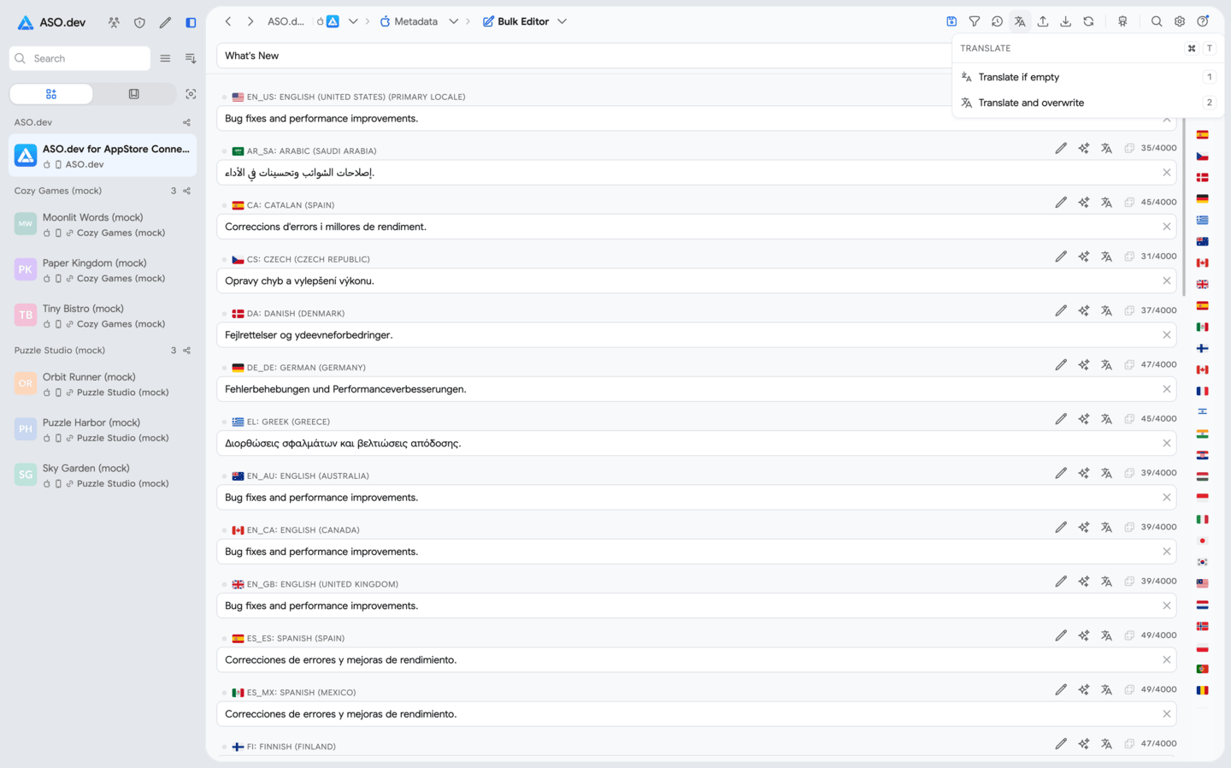This screenshot has width=1231, height=768.
Task: Click the scan focus icon beside sidebar tabs
Action: click(x=191, y=94)
